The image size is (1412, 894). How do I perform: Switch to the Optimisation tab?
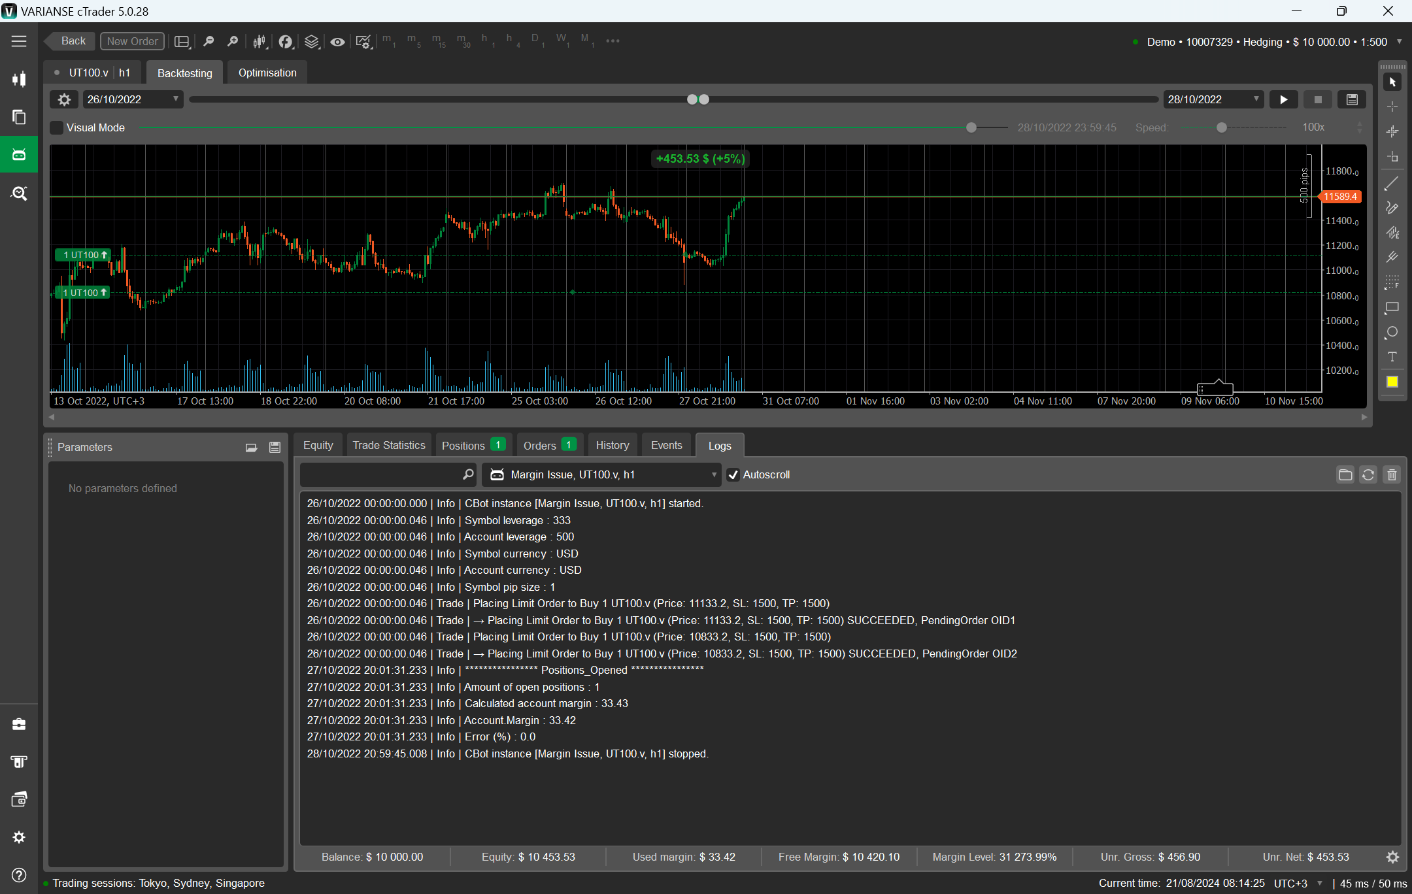pos(267,73)
